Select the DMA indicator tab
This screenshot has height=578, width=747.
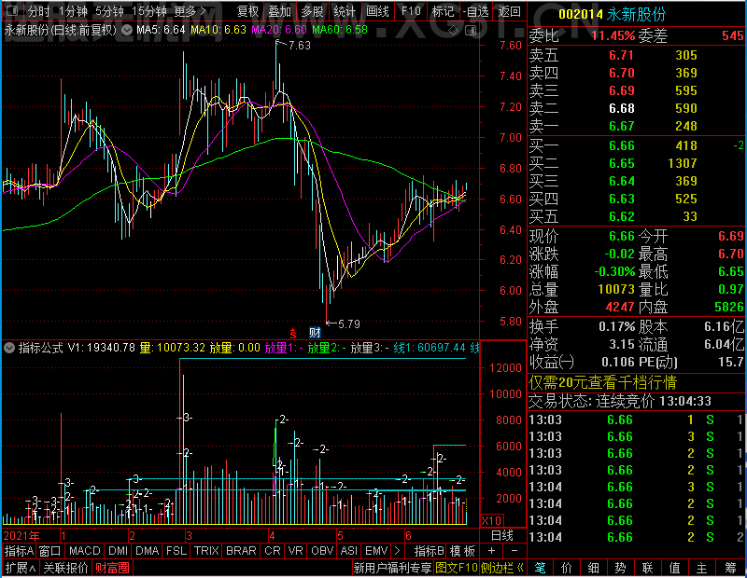(148, 551)
